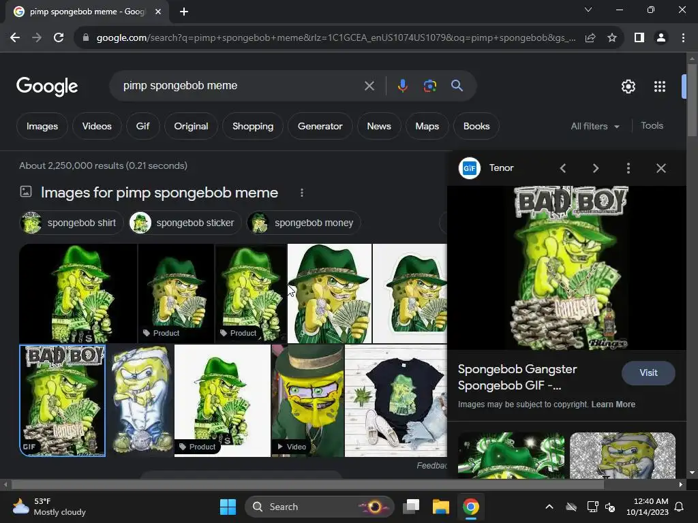Viewport: 698px width, 523px height.
Task: Open notifications bell in system tray
Action: click(x=680, y=507)
